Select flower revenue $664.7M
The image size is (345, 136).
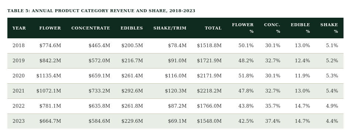[50, 121]
